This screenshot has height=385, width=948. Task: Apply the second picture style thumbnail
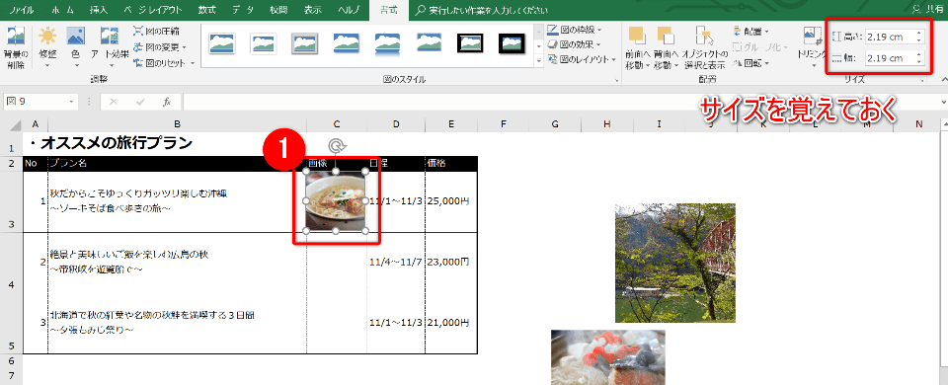point(263,43)
